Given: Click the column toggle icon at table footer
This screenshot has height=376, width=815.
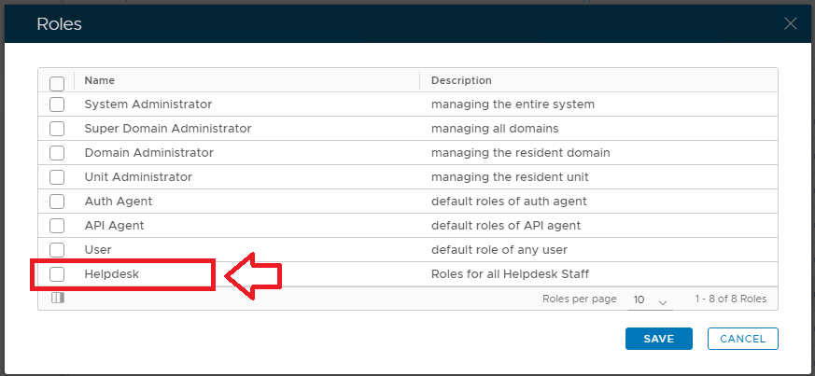Looking at the screenshot, I should click(x=57, y=299).
